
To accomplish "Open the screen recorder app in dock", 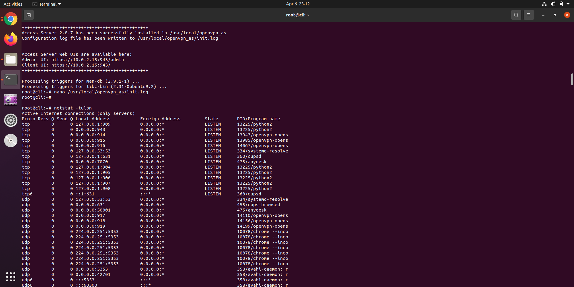I will (11, 100).
